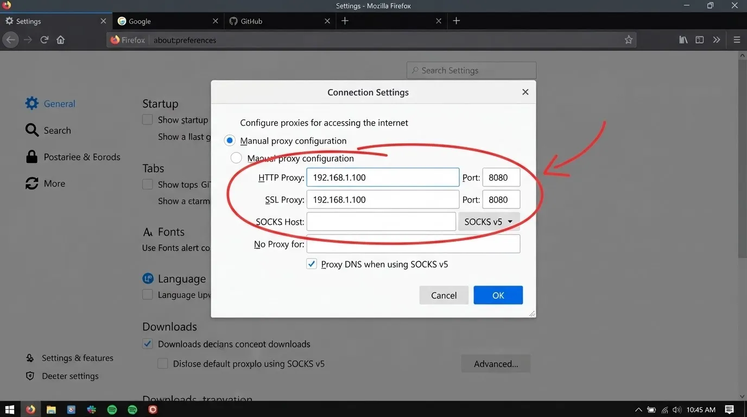This screenshot has height=417, width=747.
Task: Open the Search settings category
Action: click(x=48, y=130)
